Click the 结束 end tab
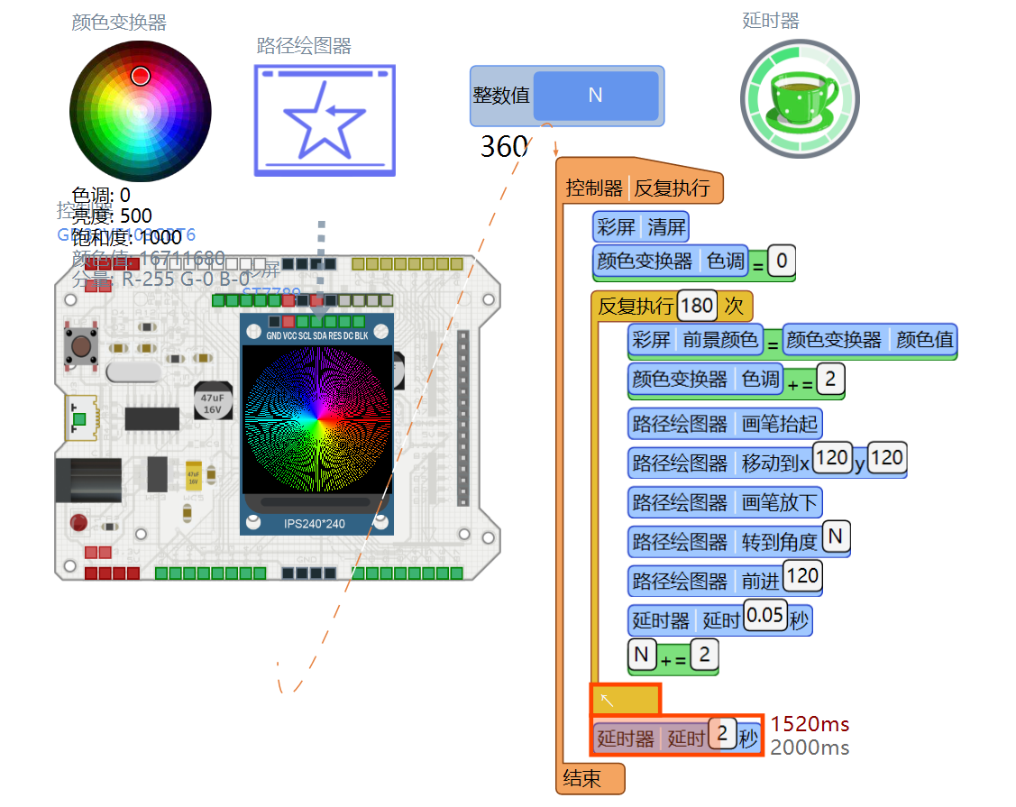This screenshot has height=807, width=1016. tap(589, 779)
